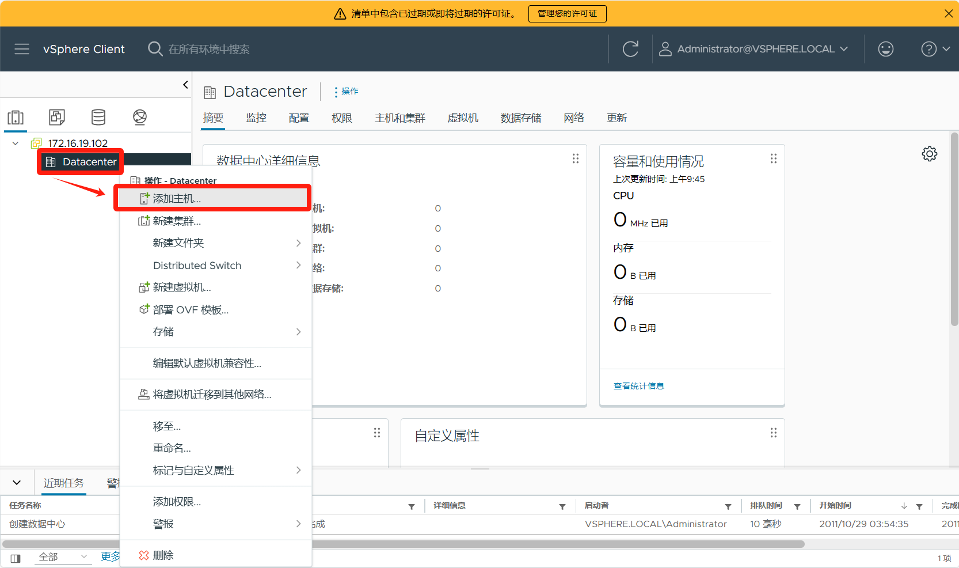
Task: Collapse the 172.16.19.102 tree node
Action: 16,143
